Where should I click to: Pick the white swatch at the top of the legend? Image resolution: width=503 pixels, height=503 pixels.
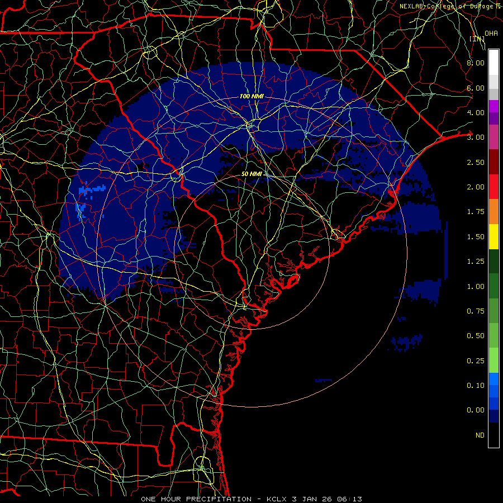tap(493, 63)
